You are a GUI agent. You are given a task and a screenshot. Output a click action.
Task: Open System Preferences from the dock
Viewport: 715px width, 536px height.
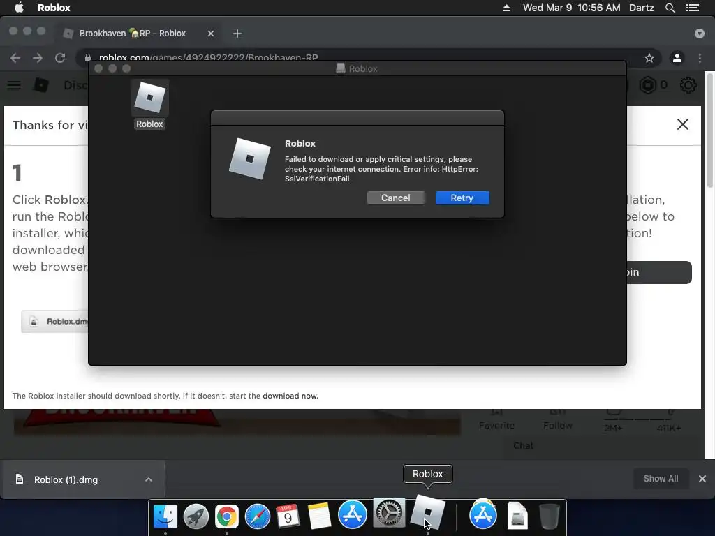(389, 513)
